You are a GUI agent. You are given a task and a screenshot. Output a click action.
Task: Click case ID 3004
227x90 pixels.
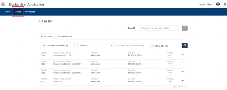(x=43, y=55)
